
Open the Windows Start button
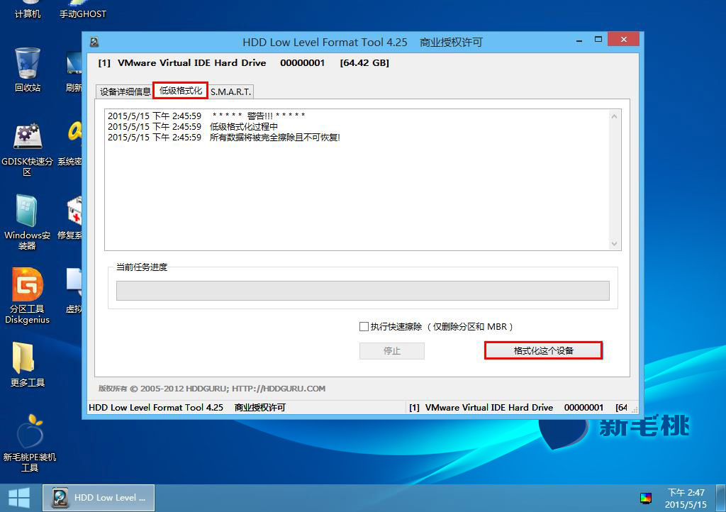click(x=19, y=498)
